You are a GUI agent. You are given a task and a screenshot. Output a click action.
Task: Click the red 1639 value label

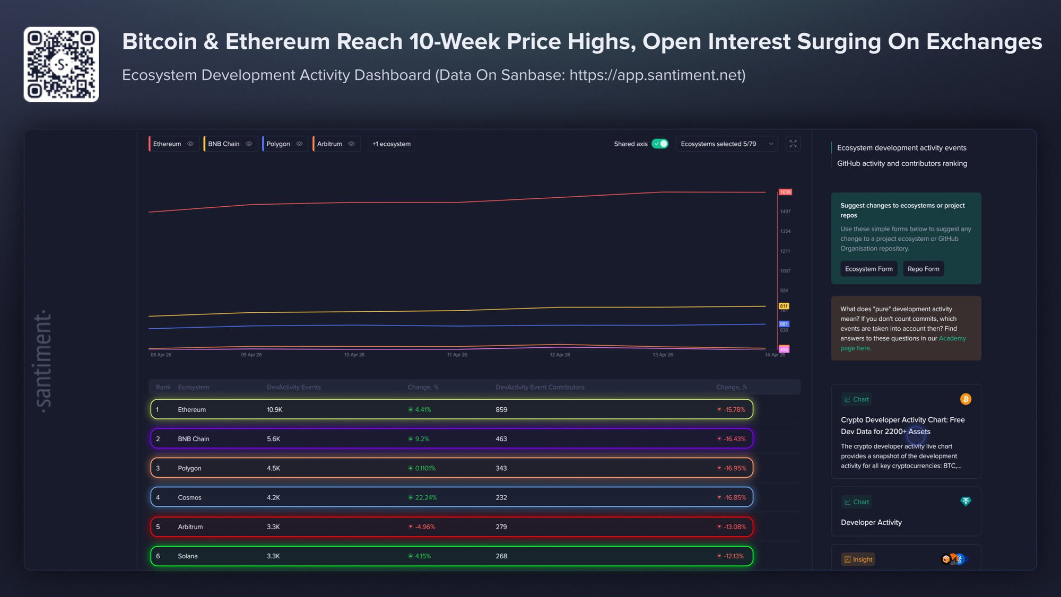click(x=785, y=192)
